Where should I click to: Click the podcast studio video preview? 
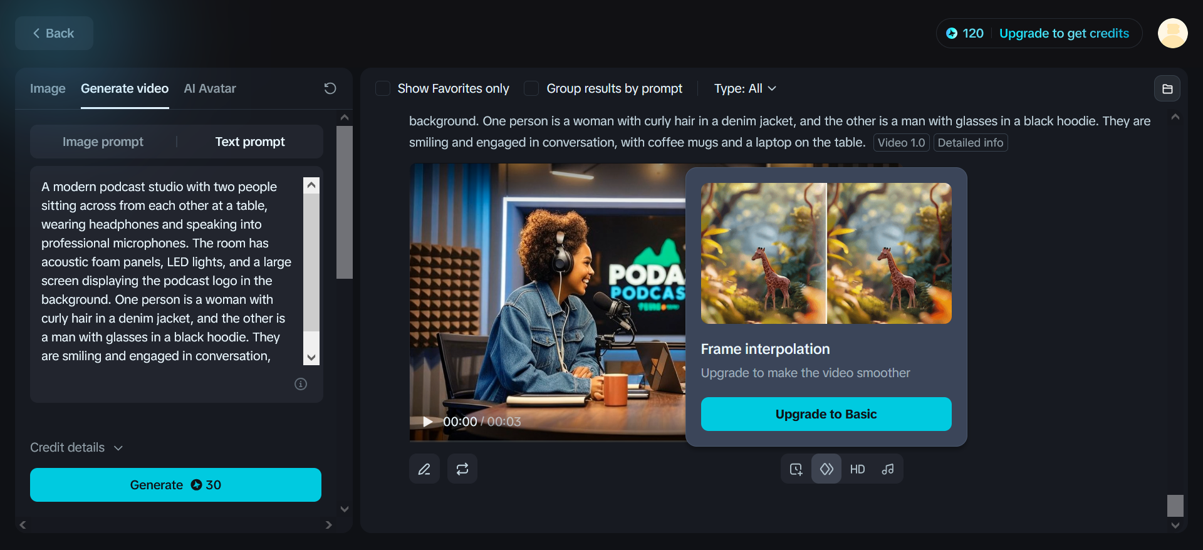tap(548, 302)
